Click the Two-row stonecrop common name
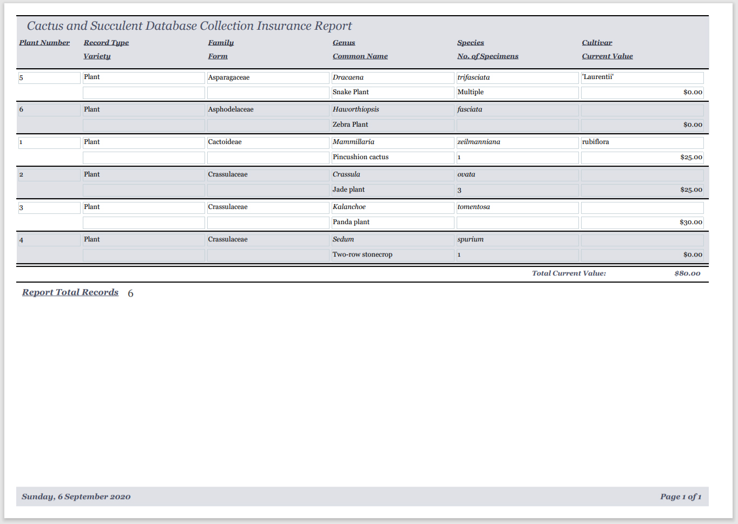Screen dimensions: 738x524 [393, 255]
